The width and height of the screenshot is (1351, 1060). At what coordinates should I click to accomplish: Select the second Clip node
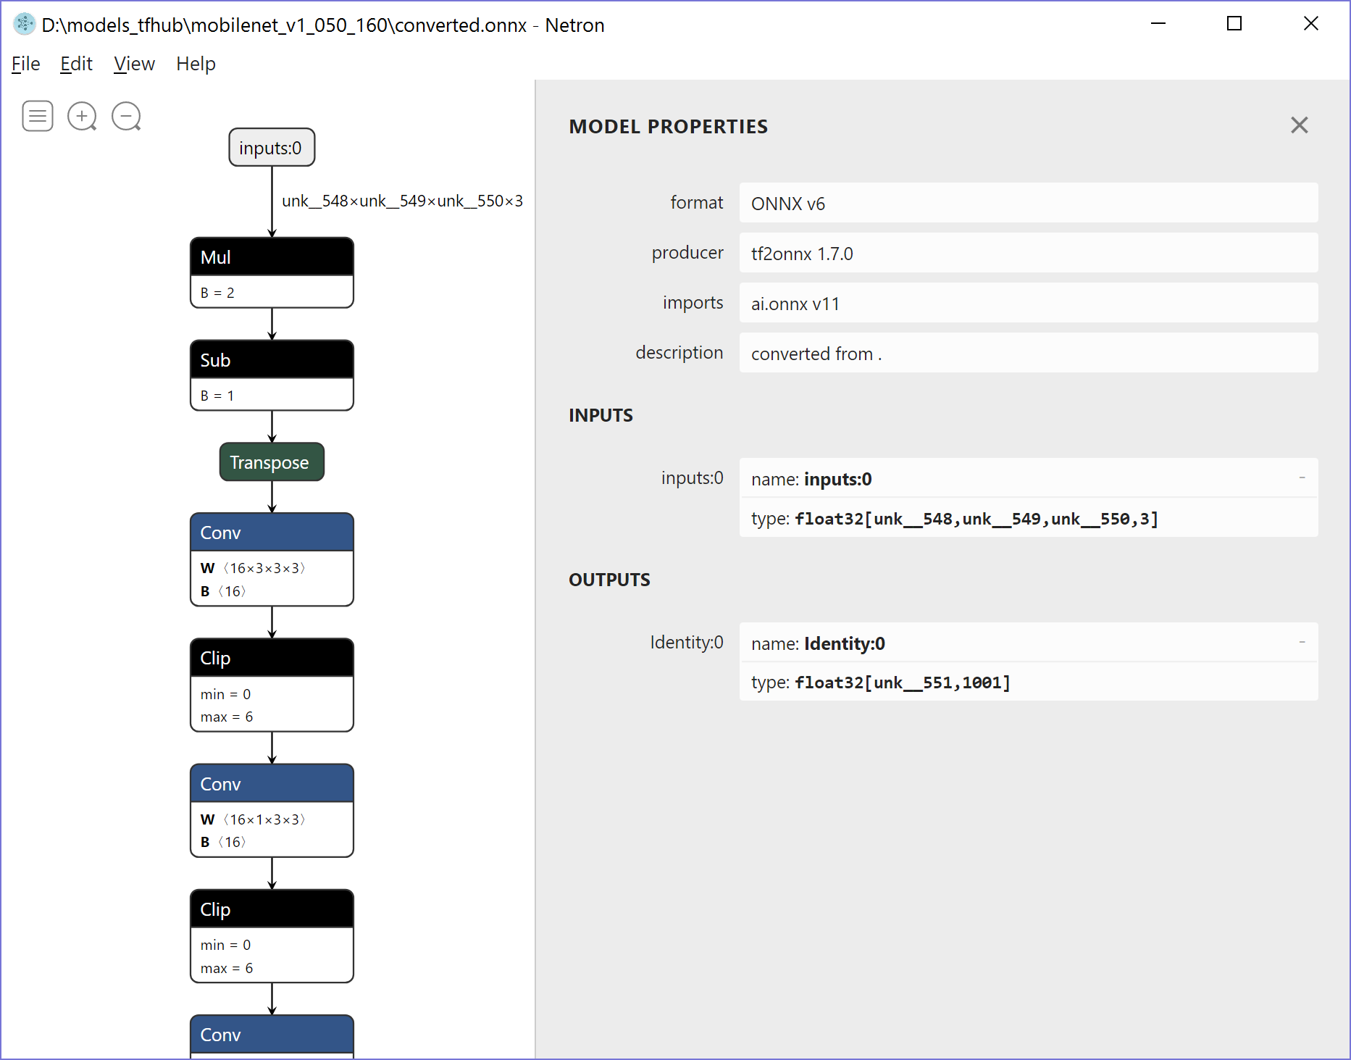click(x=272, y=909)
